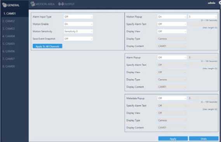Viewport: 221px width, 142px height.
Task: Open the Alarm Input Type dropdown
Action: (78, 17)
